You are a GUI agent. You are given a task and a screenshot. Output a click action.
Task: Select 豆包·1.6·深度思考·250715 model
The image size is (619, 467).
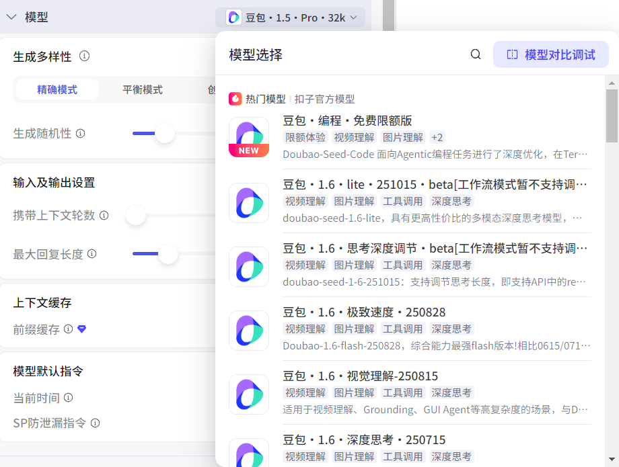(x=364, y=440)
